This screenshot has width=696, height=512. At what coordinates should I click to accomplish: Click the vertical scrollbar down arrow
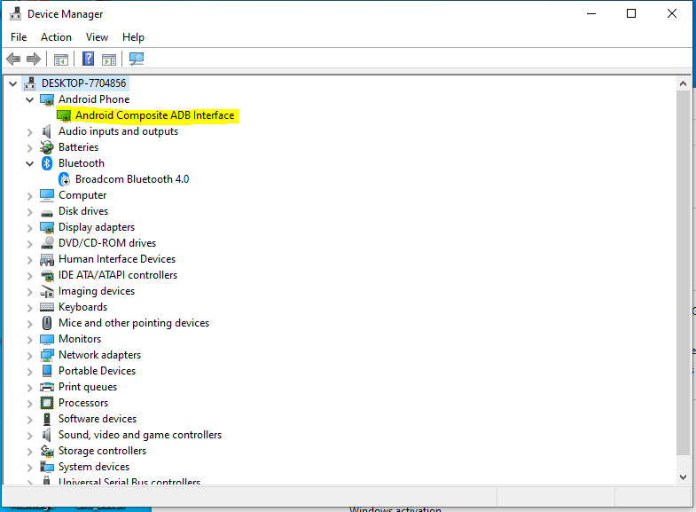pyautogui.click(x=683, y=477)
